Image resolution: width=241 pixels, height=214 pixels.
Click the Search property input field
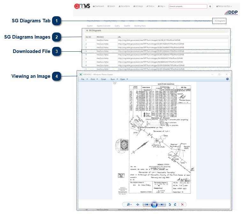coord(188,6)
